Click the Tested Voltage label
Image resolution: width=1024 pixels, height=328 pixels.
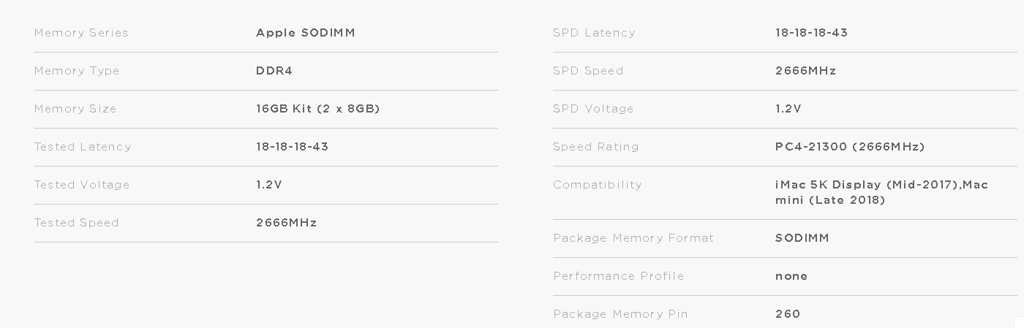pyautogui.click(x=81, y=185)
